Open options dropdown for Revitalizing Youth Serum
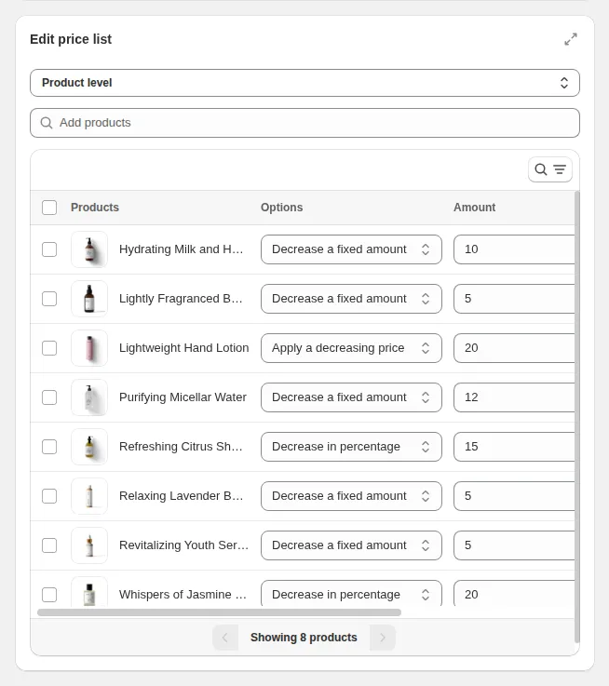Screen dimensions: 609x686 [x=351, y=545]
